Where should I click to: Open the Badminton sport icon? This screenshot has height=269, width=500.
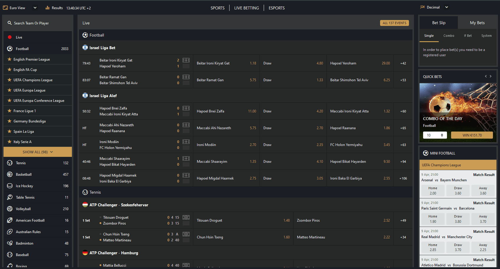[10, 243]
